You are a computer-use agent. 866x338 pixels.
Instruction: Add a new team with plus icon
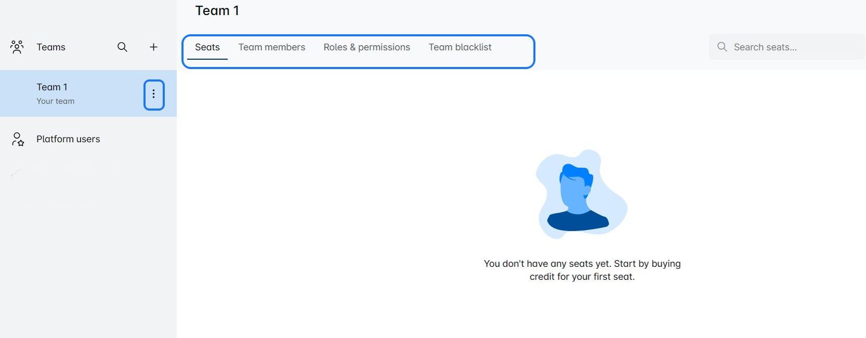pos(153,47)
